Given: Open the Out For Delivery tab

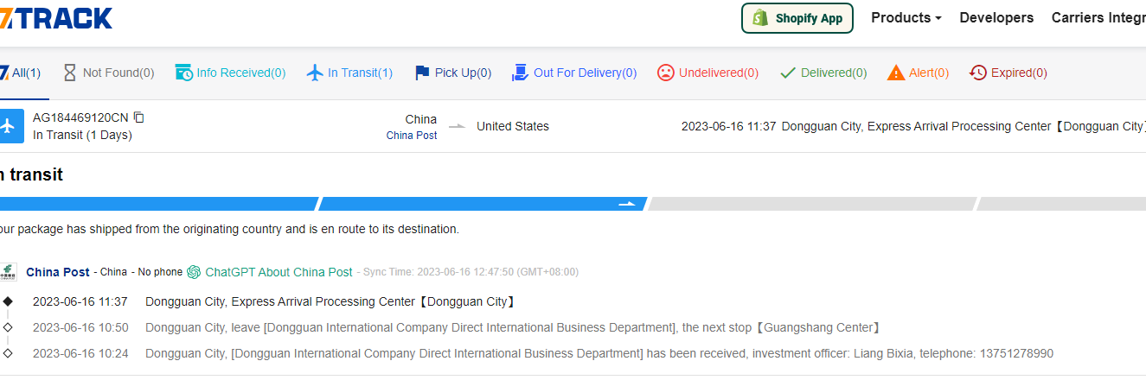Looking at the screenshot, I should click(x=574, y=73).
